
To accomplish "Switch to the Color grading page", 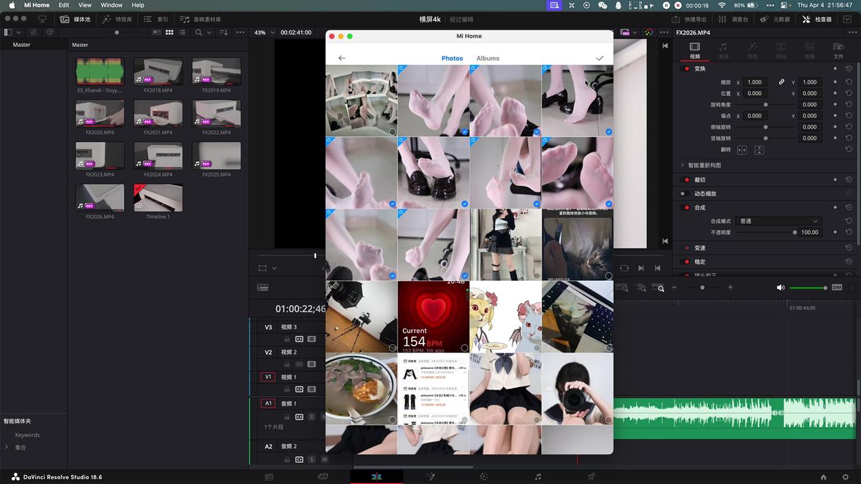I will 483,476.
